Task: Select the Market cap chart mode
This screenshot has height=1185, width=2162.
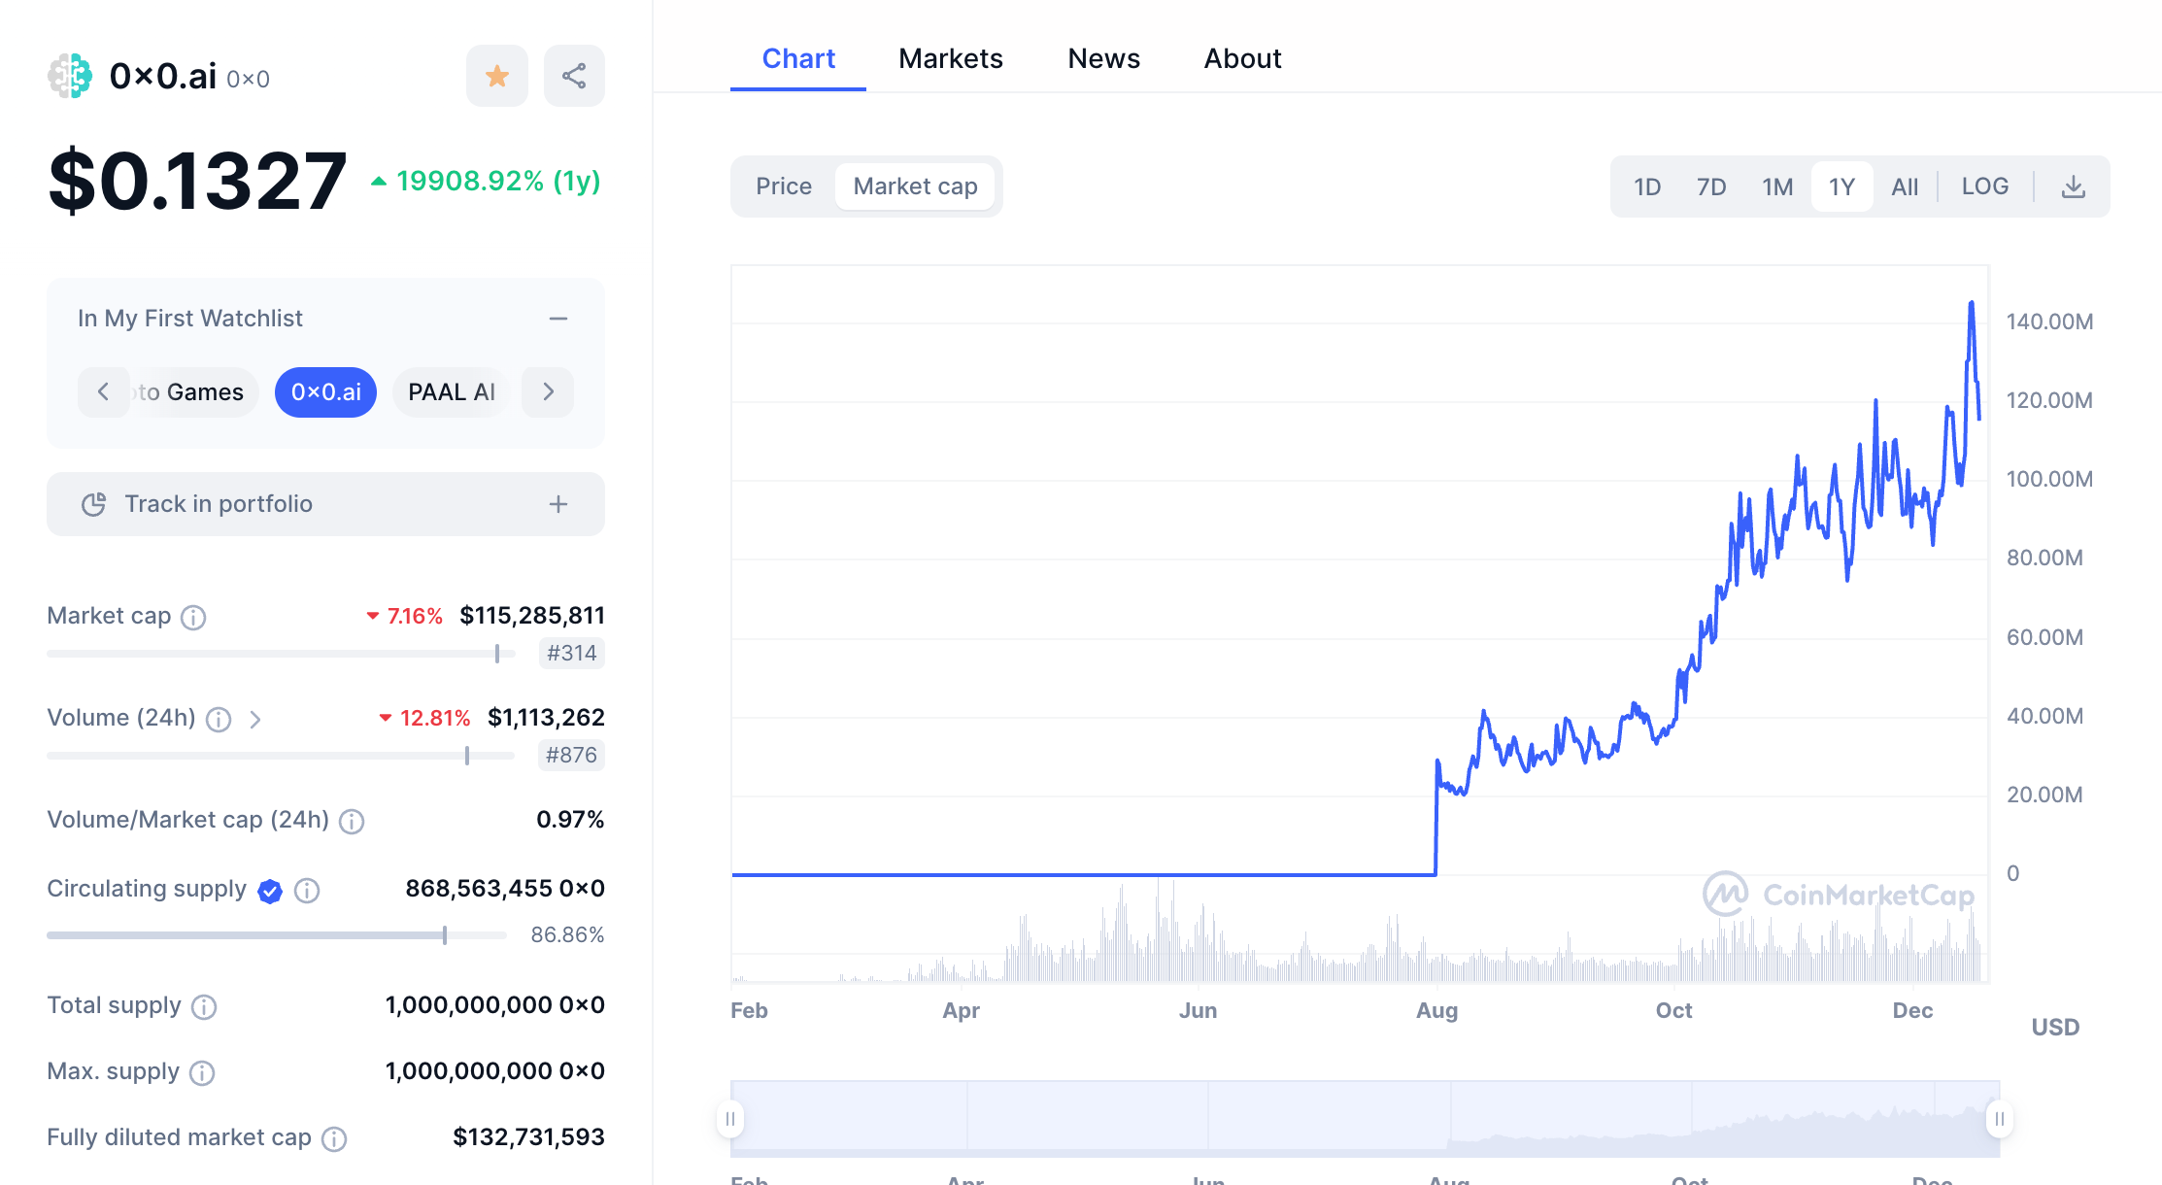Action: tap(914, 186)
